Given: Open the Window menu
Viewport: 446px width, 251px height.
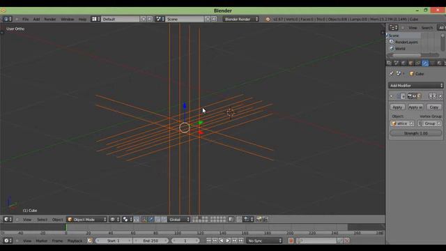Looking at the screenshot, I should coord(68,19).
